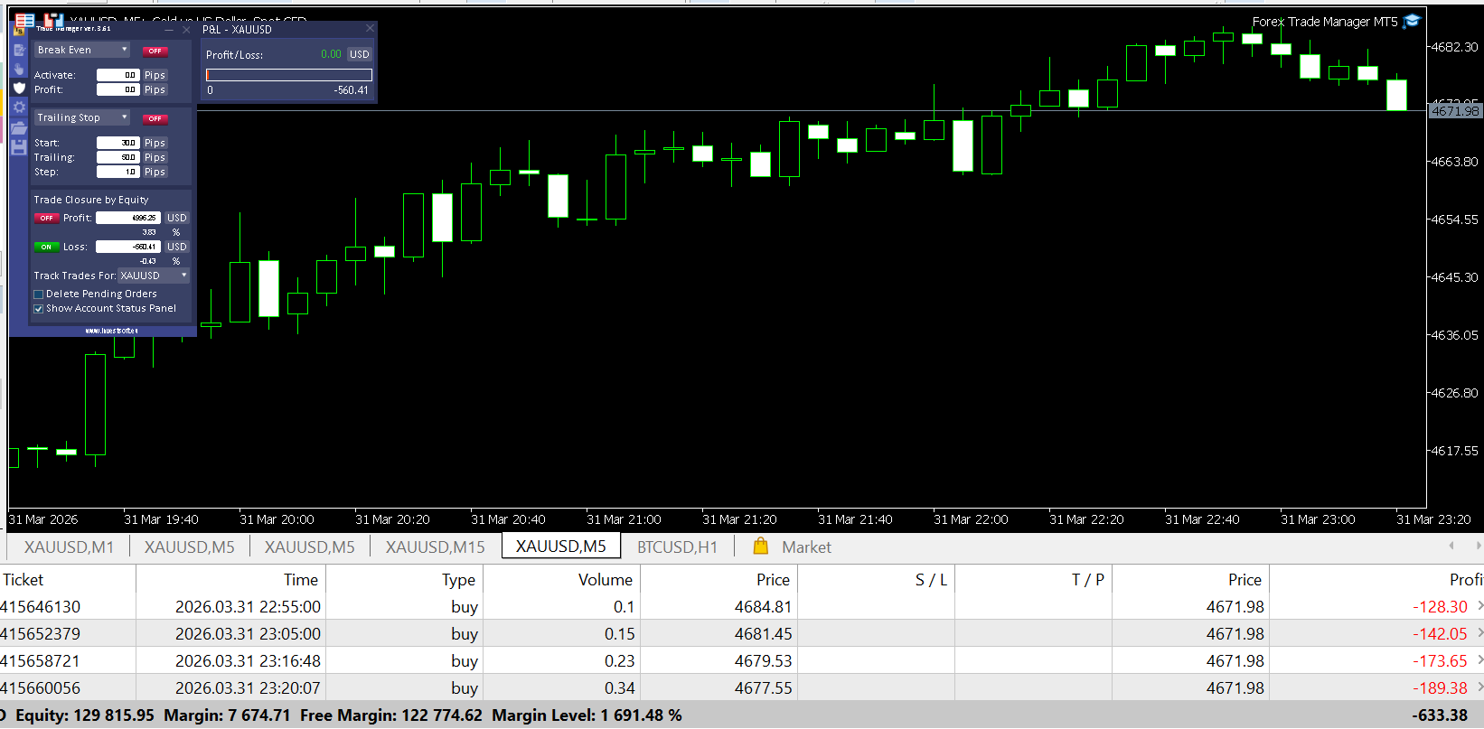Viewport: 1484px width, 729px height.
Task: Click the open folder sidebar icon
Action: [x=19, y=127]
